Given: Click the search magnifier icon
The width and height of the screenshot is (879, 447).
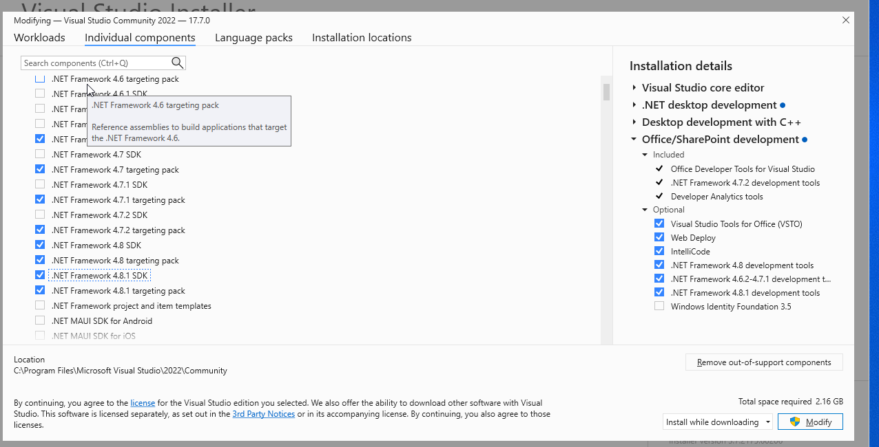Looking at the screenshot, I should click(177, 63).
